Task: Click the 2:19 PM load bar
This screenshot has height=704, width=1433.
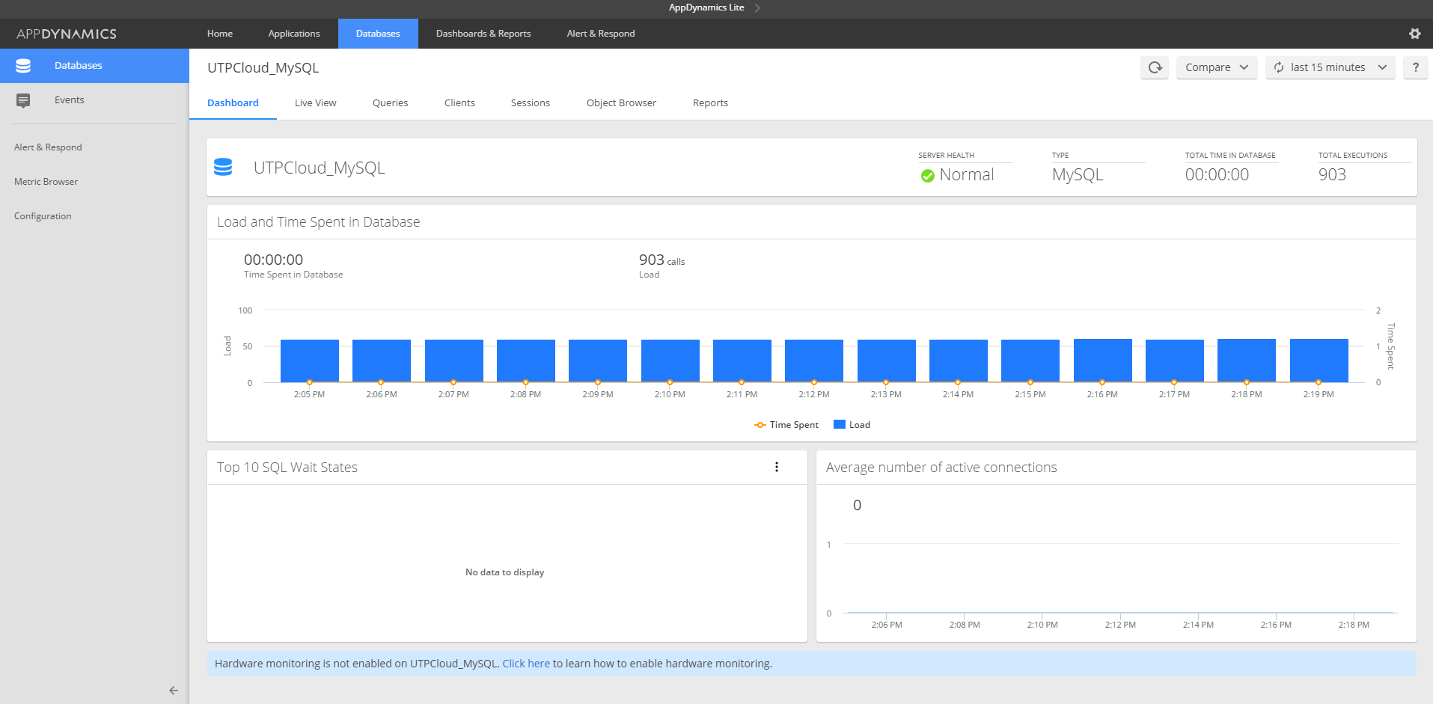Action: click(1319, 361)
